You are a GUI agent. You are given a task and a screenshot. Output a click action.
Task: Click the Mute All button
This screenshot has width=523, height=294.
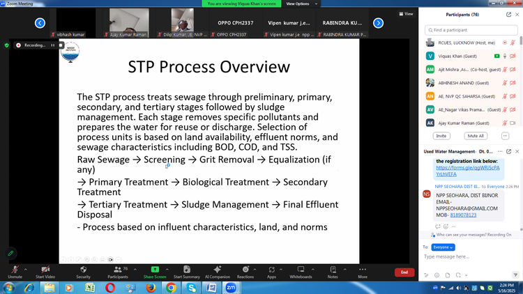pos(476,136)
